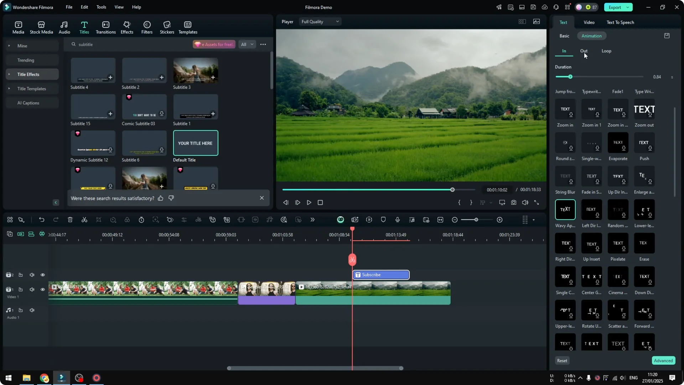Screen dimensions: 684x385
Task: Click zoom in plus on timeline
Action: (x=500, y=220)
